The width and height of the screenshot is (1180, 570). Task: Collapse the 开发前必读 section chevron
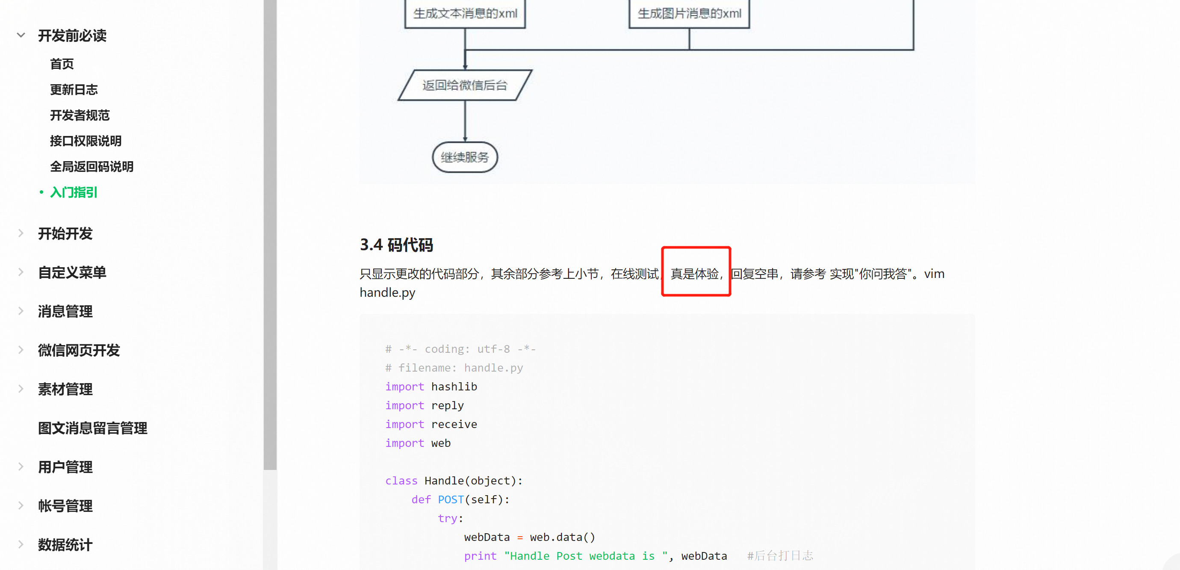21,35
